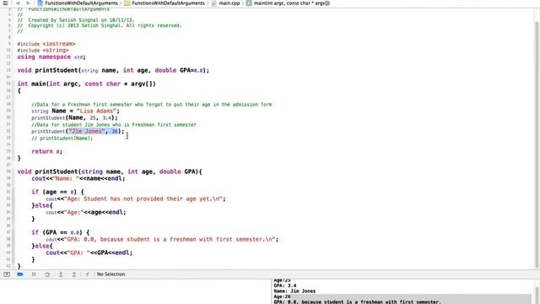Click the comment about student Jim Jones
The image size is (540, 304).
114,125
